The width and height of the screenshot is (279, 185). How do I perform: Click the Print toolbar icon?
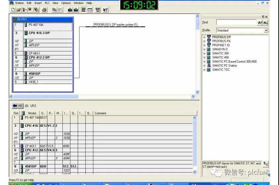[x=45, y=10]
